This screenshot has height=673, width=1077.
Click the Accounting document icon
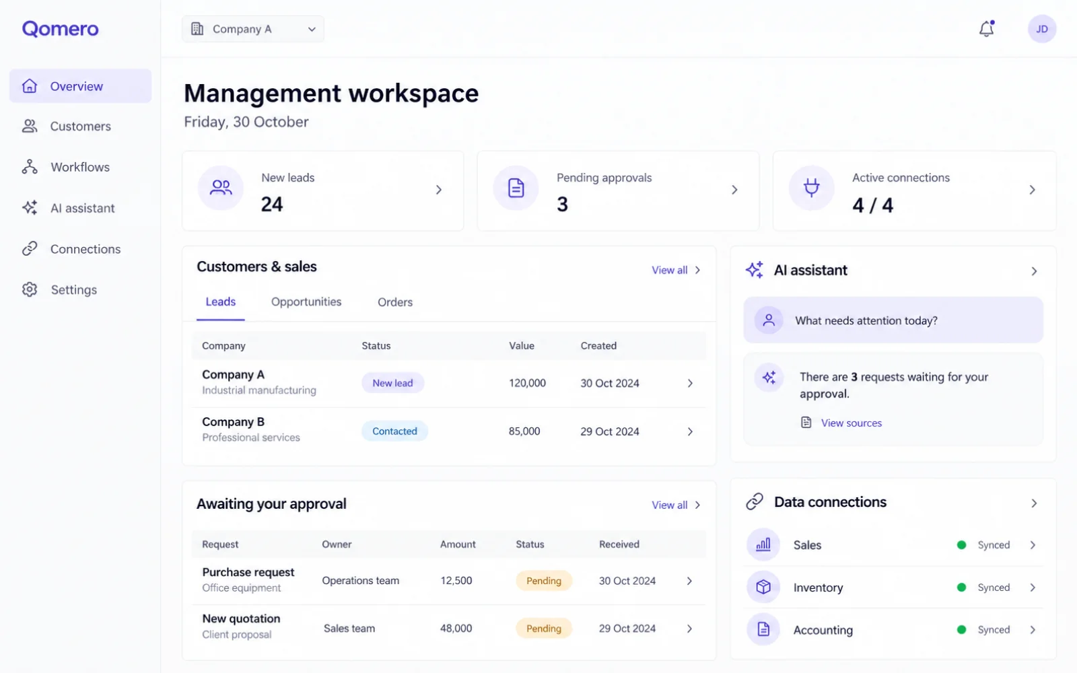[x=763, y=629]
